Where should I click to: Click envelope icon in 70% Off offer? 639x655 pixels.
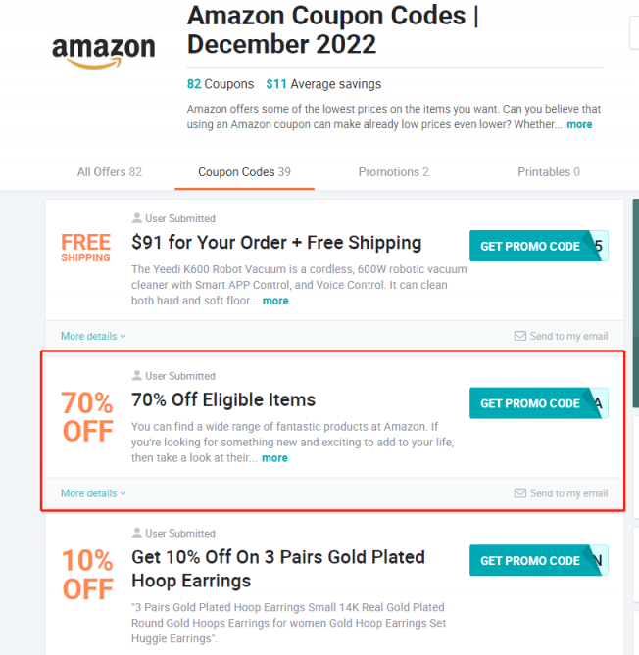coord(520,493)
